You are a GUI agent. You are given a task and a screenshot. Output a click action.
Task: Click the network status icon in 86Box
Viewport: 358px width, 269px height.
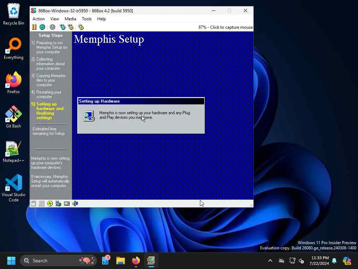coord(58,204)
